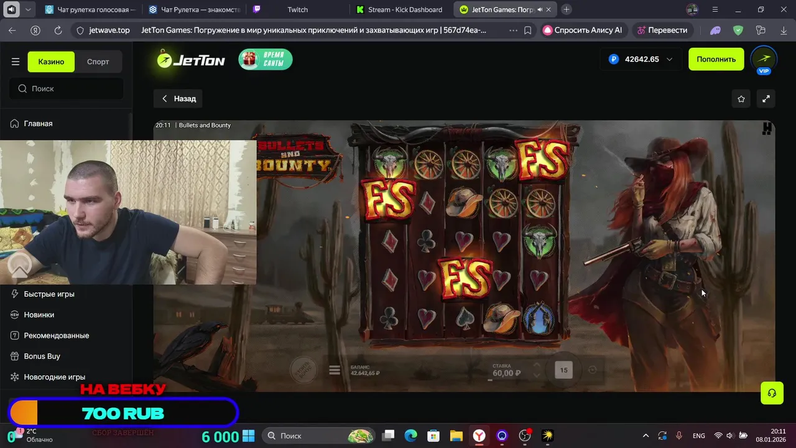The height and width of the screenshot is (448, 796).
Task: Open a new browser tab
Action: click(x=567, y=9)
